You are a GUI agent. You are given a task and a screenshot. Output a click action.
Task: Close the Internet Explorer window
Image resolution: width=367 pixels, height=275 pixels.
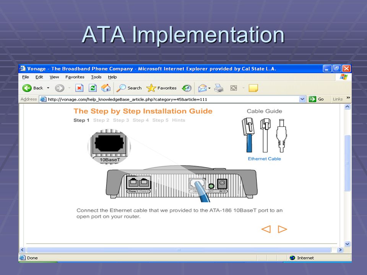pyautogui.click(x=346, y=68)
